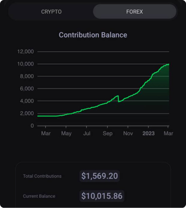This screenshot has width=186, height=208.
Task: Click the sharp dip in green line
Action: pos(118,99)
